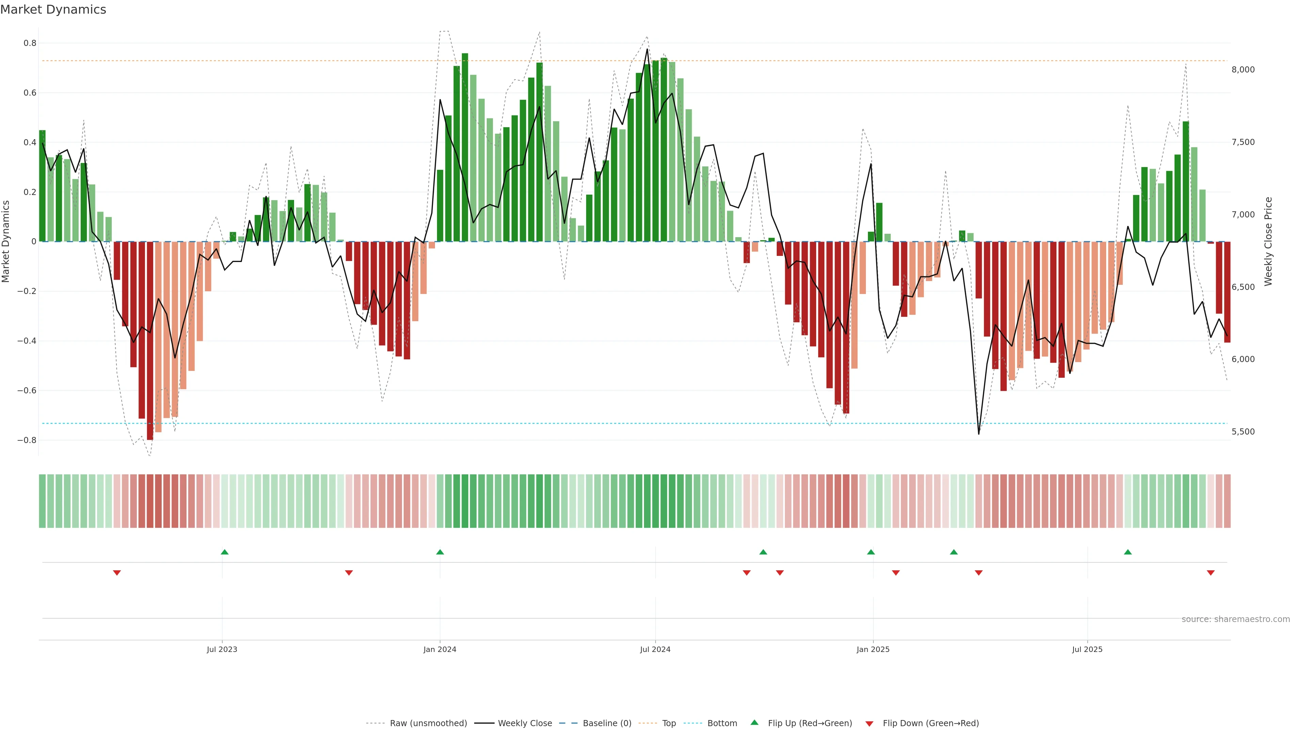Click the Flip Up marker at Jan 2024

tap(440, 552)
